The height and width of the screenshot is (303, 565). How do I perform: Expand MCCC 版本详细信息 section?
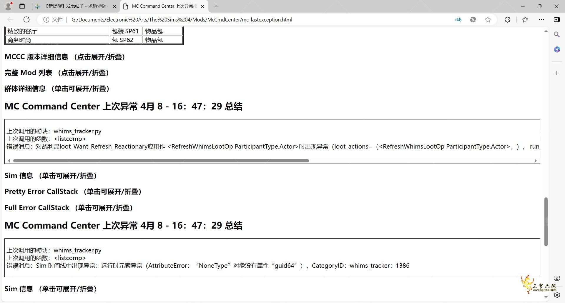coord(65,57)
